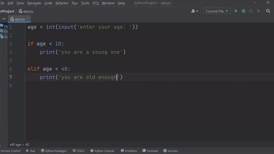
Task: Open the Current File run configuration dropdown
Action: click(x=217, y=11)
